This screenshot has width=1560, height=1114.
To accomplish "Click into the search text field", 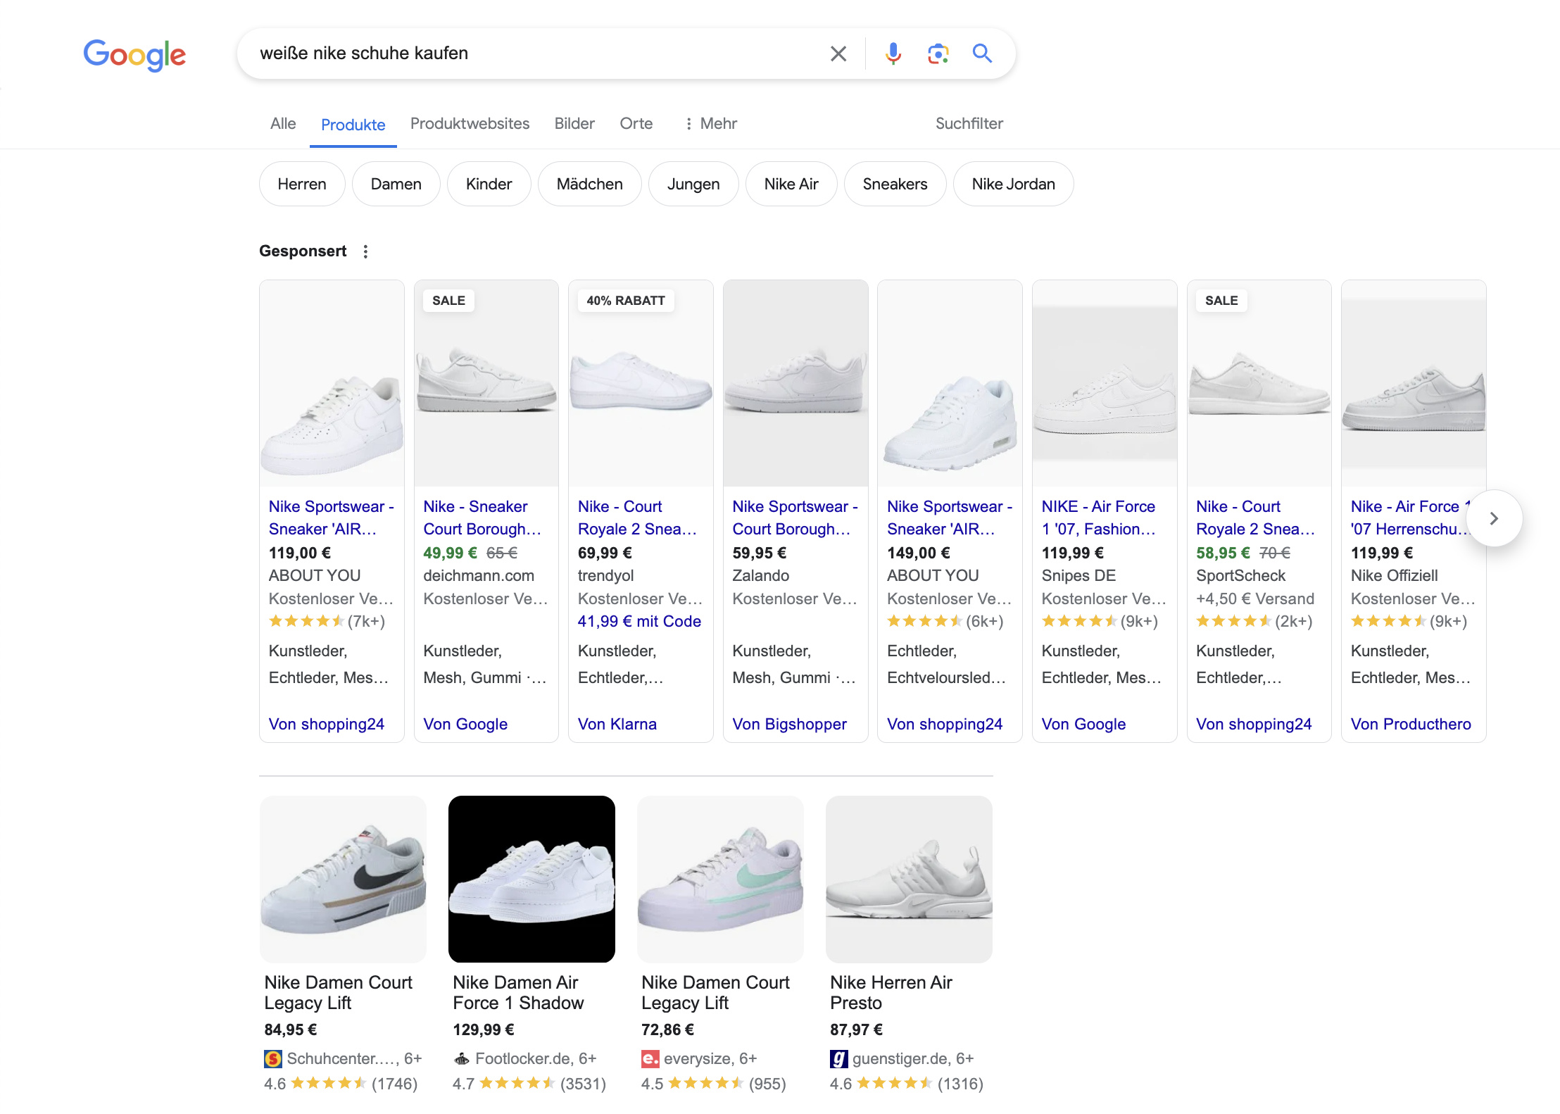I will pos(535,54).
